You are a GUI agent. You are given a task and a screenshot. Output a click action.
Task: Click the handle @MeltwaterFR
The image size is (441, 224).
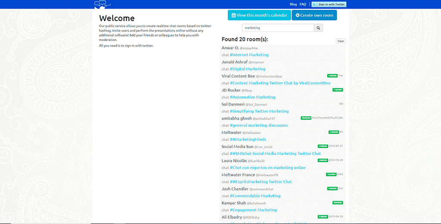(x=267, y=175)
